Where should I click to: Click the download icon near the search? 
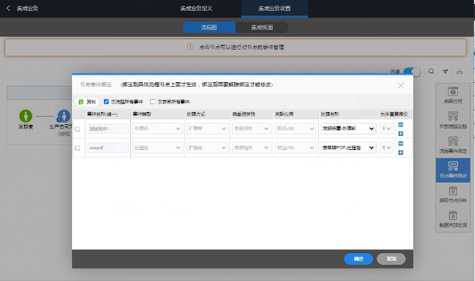click(x=461, y=71)
